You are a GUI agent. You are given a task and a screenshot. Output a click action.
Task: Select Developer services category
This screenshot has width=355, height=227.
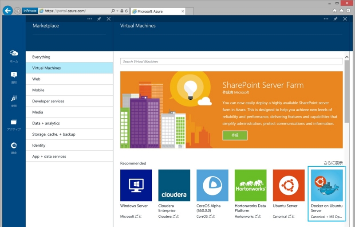coord(69,101)
